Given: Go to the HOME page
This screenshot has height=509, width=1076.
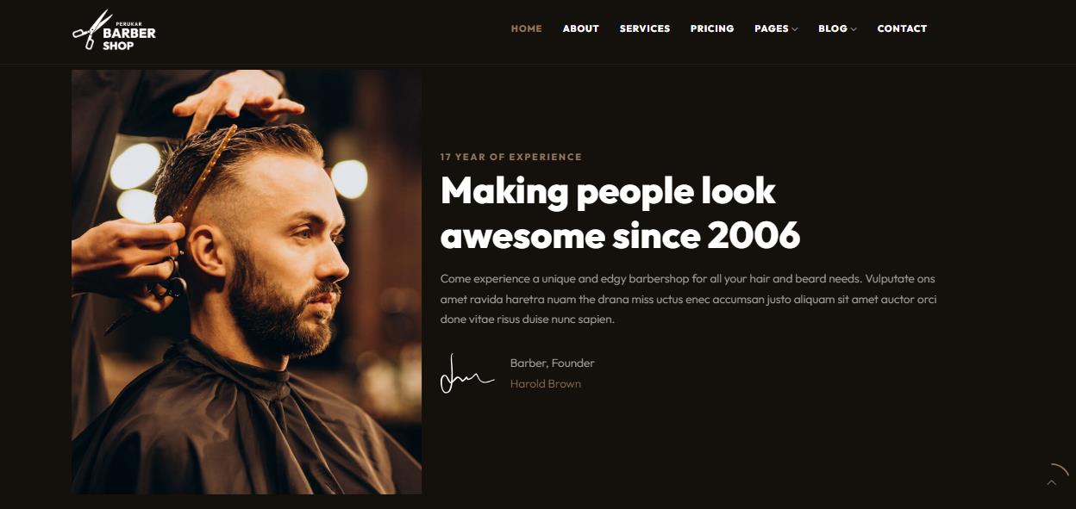Looking at the screenshot, I should tap(526, 28).
